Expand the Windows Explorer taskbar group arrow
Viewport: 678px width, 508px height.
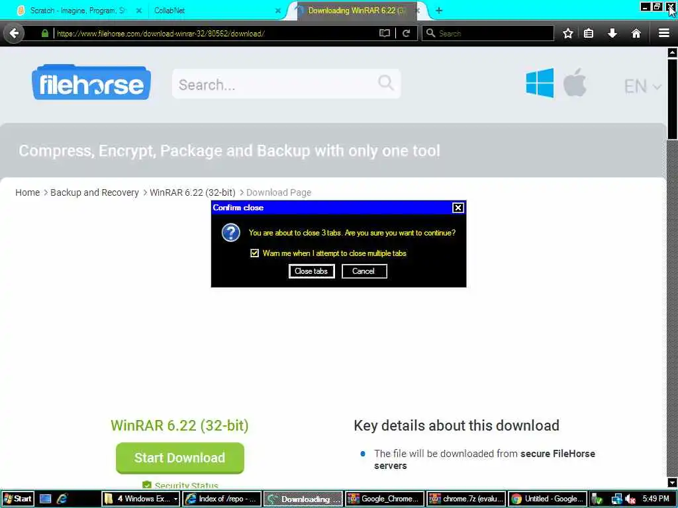point(175,499)
